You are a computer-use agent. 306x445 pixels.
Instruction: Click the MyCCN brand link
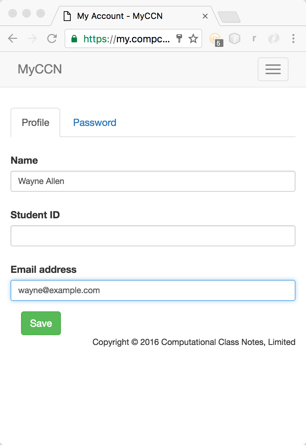[x=40, y=69]
